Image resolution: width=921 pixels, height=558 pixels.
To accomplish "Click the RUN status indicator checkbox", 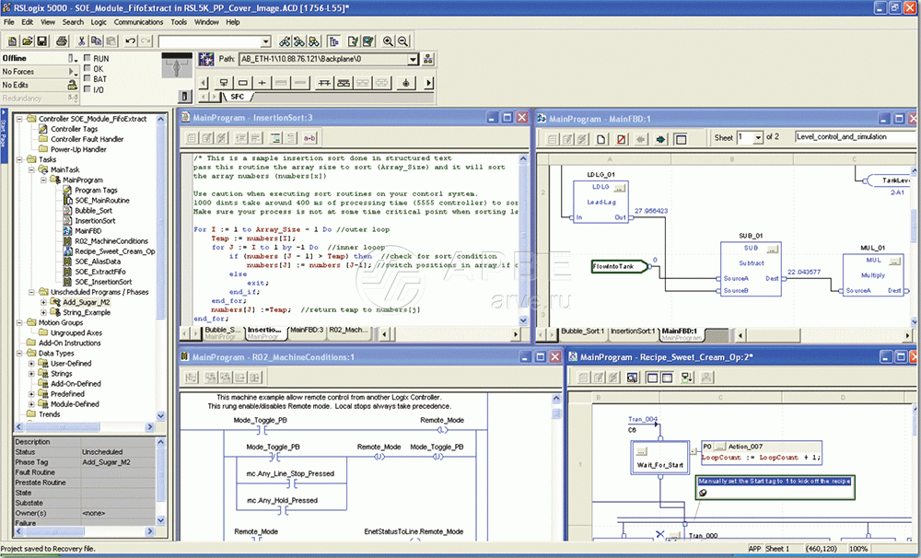I will pyautogui.click(x=87, y=59).
